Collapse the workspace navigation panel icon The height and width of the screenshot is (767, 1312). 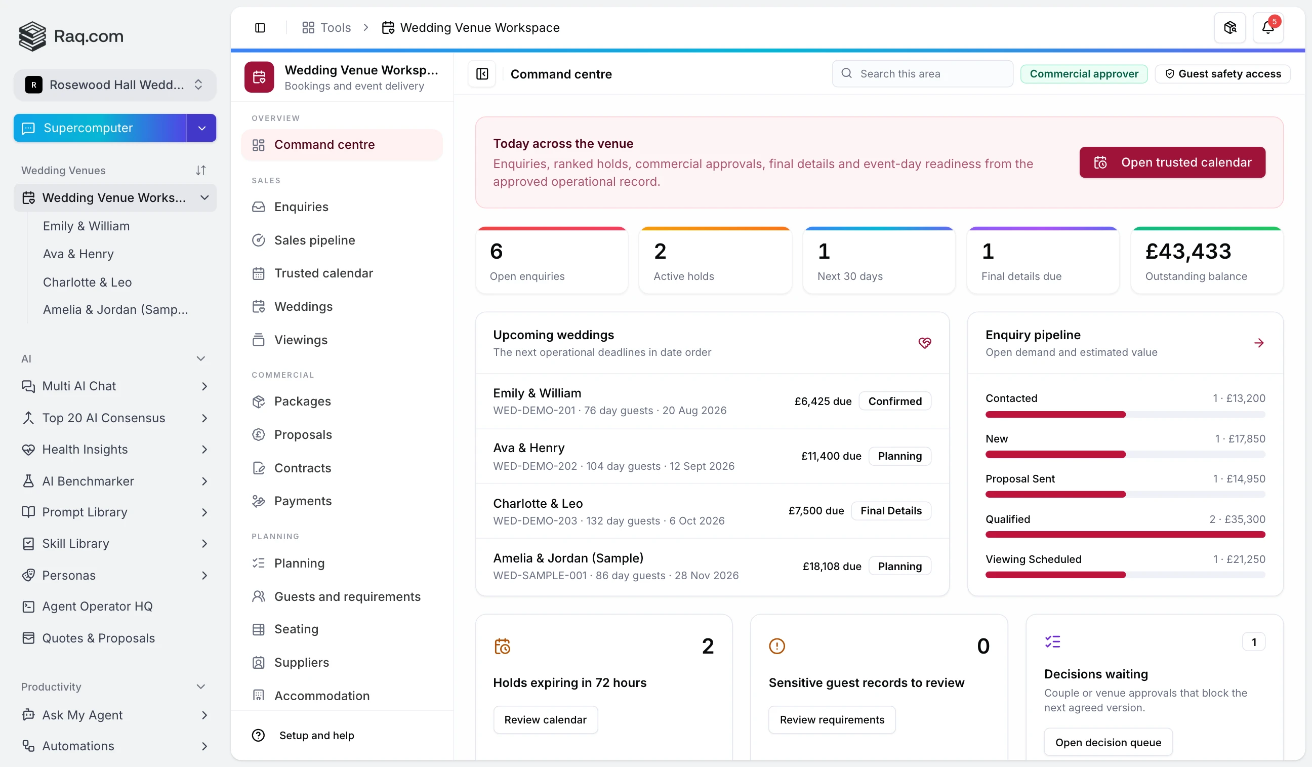point(482,74)
